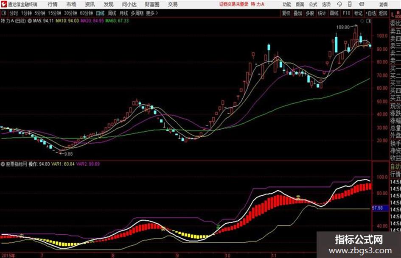
Task: Open the main chart indicator settings circle icon
Action: 30,21
